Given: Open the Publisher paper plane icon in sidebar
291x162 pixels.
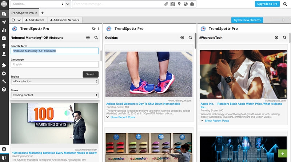Looking at the screenshot, I should point(4,22).
